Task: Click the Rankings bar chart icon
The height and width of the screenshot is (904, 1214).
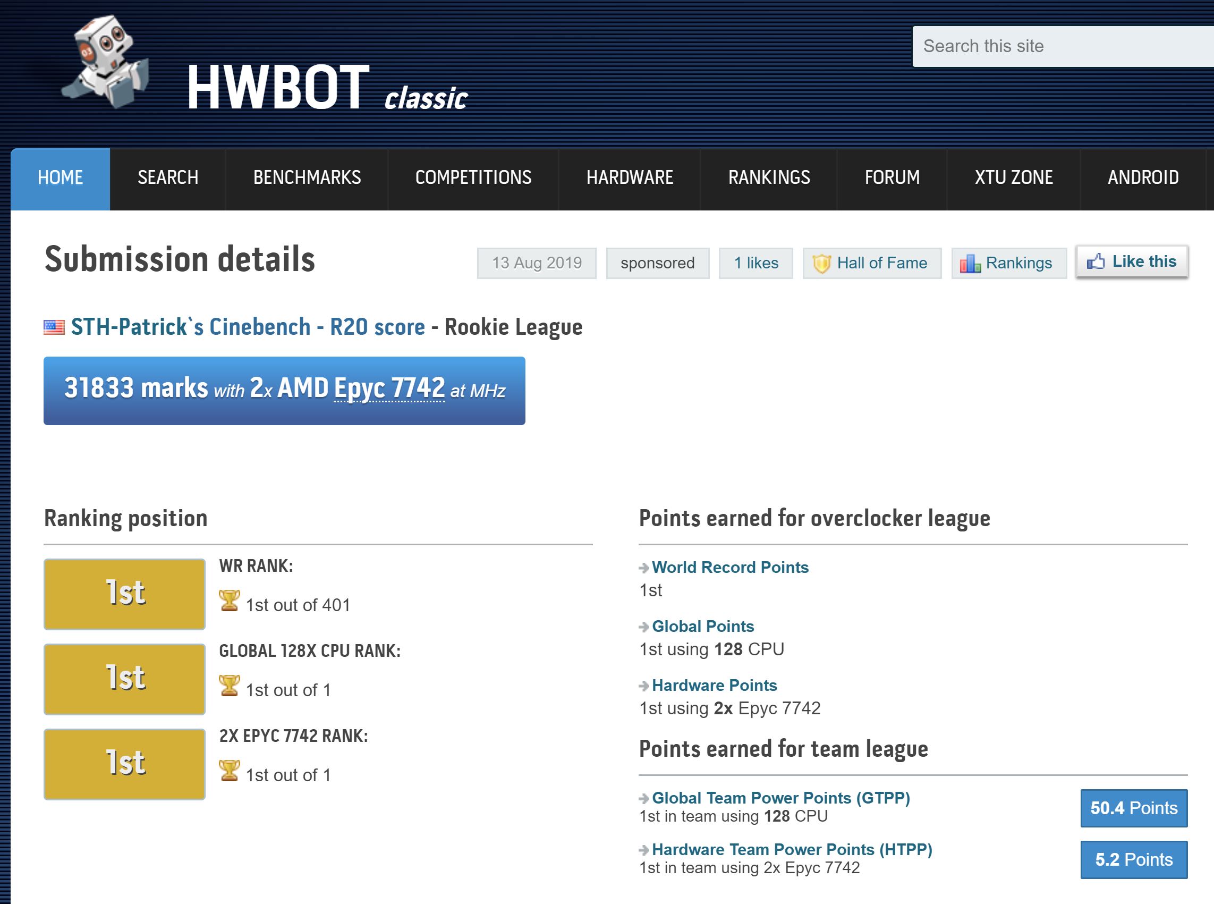Action: coord(970,264)
